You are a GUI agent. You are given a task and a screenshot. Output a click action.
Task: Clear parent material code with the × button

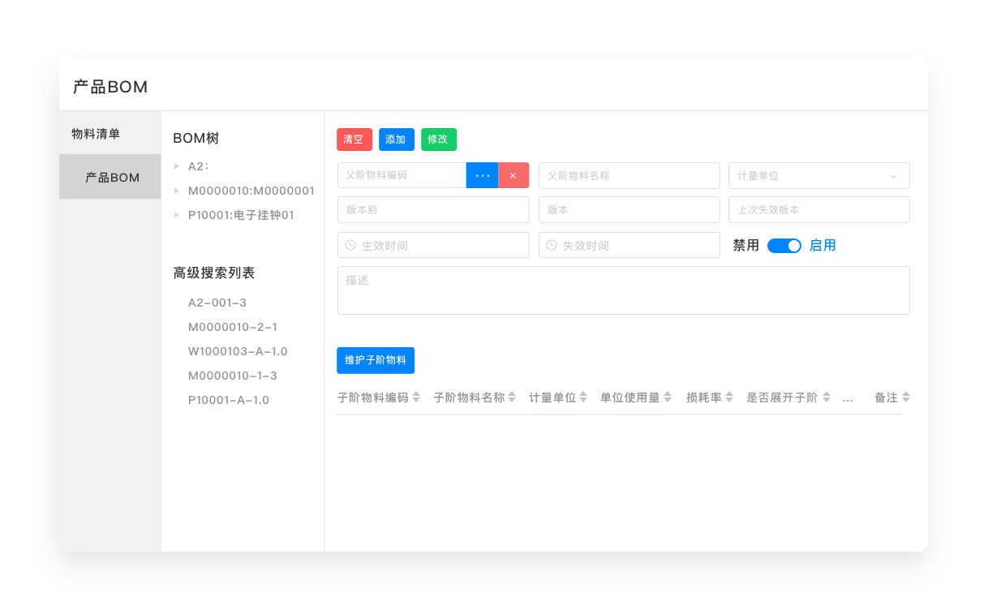513,175
